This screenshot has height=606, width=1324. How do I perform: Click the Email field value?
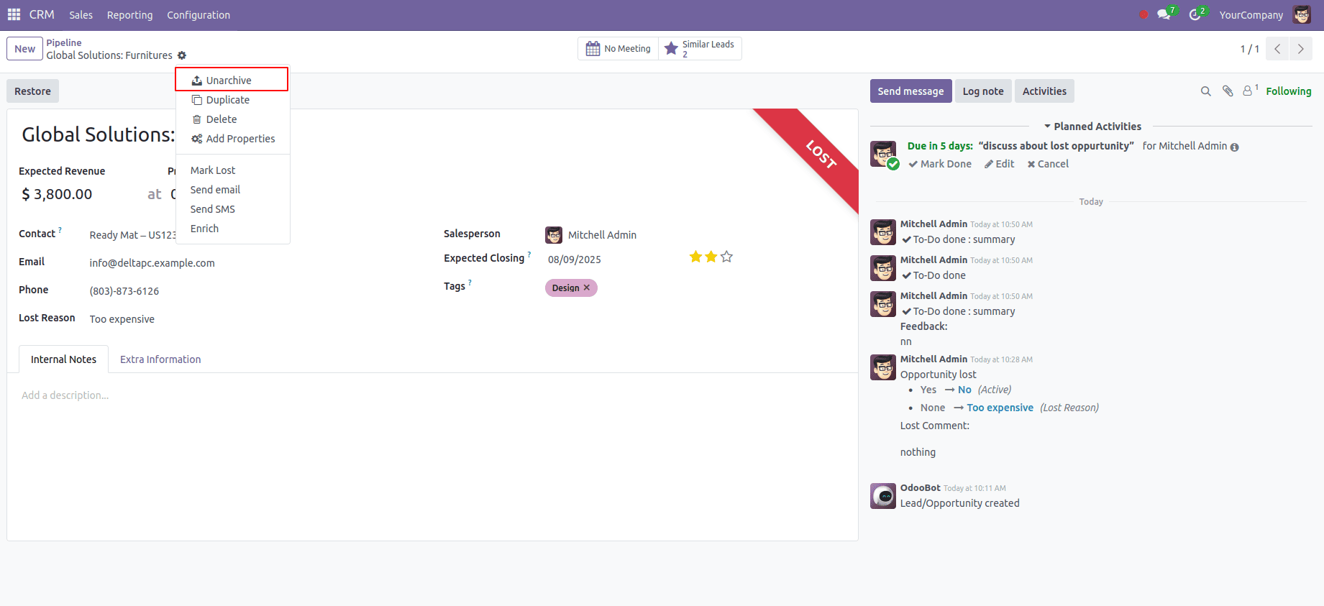pos(152,263)
